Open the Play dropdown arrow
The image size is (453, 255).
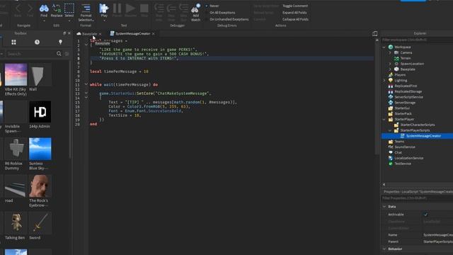click(104, 21)
